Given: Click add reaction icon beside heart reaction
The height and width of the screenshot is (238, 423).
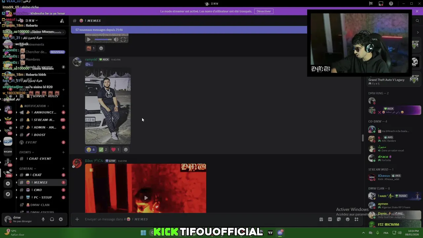Looking at the screenshot, I should [x=126, y=150].
